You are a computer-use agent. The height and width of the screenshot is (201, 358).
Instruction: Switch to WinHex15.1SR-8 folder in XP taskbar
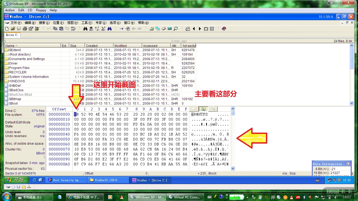pyautogui.click(x=108, y=180)
